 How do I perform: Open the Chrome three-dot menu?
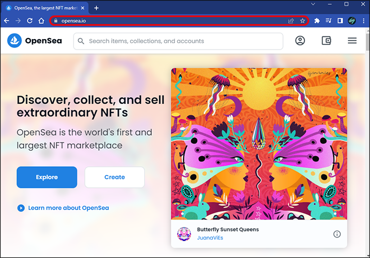tap(363, 21)
